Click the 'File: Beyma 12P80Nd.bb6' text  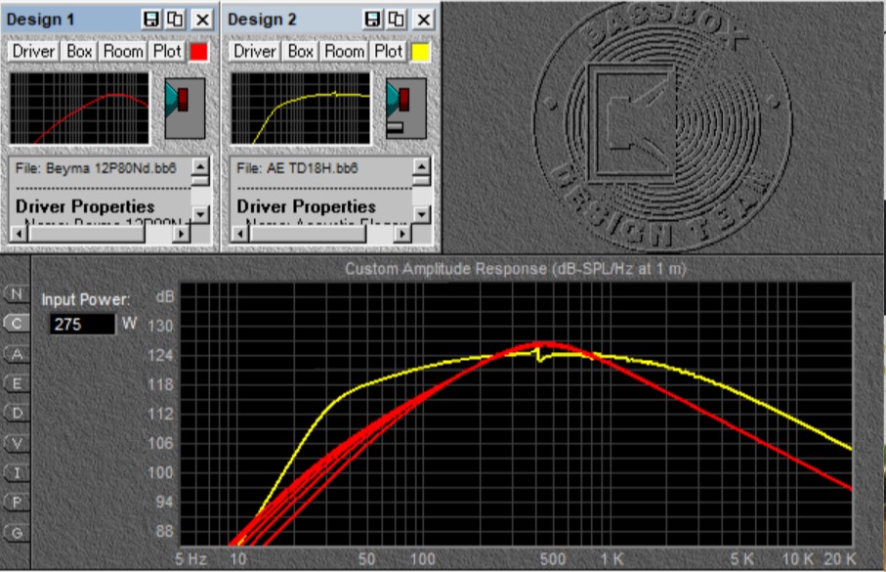[x=96, y=168]
